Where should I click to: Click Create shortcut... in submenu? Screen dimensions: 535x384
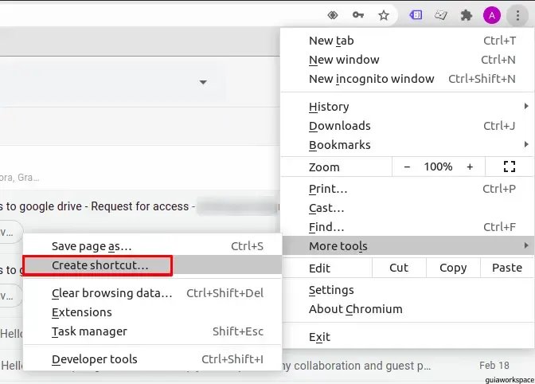pyautogui.click(x=153, y=265)
